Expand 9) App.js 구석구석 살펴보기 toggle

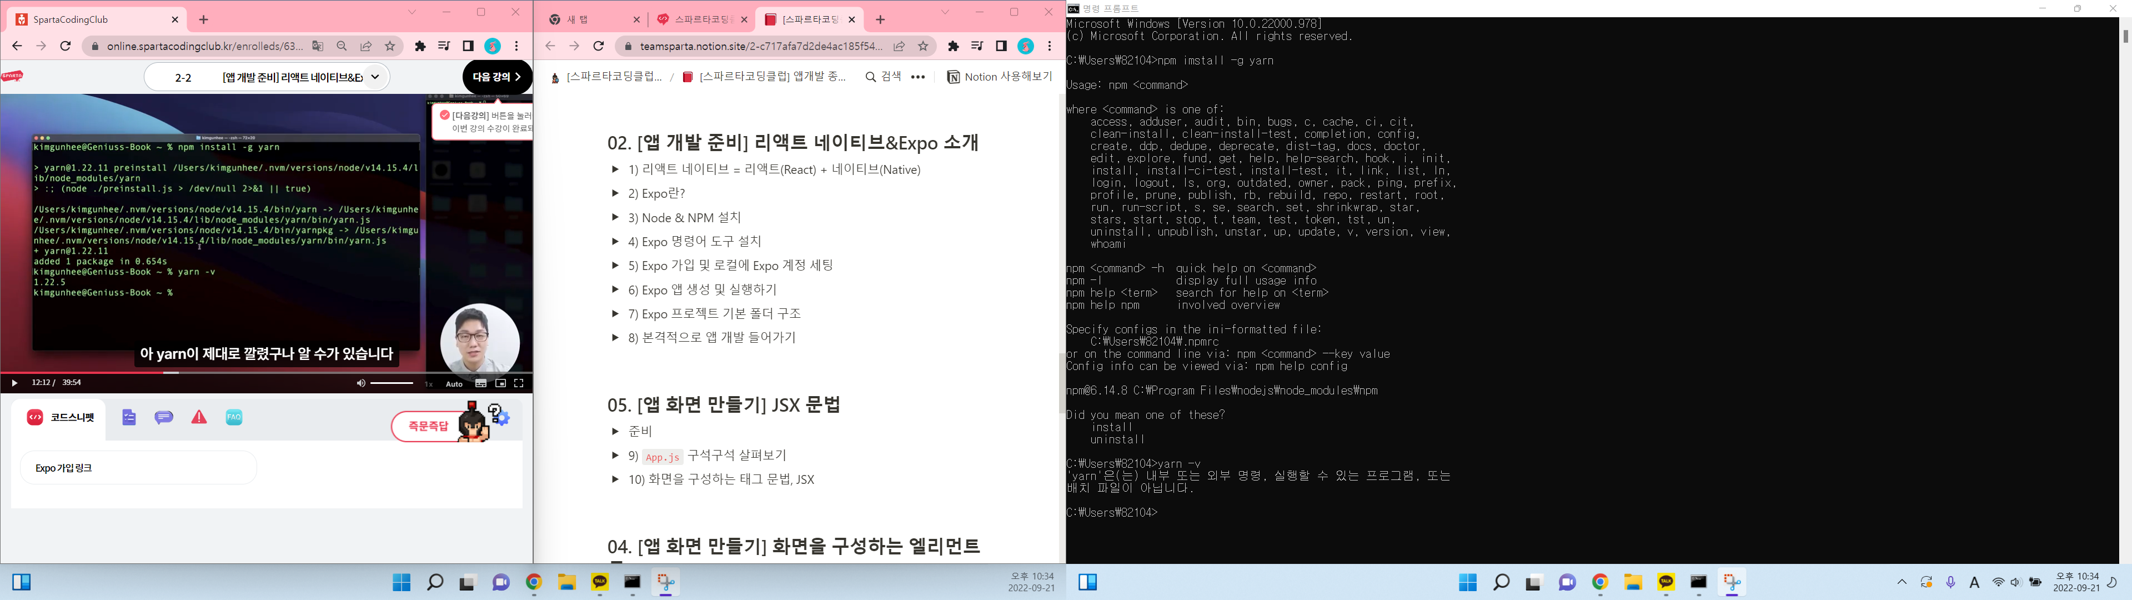[615, 456]
